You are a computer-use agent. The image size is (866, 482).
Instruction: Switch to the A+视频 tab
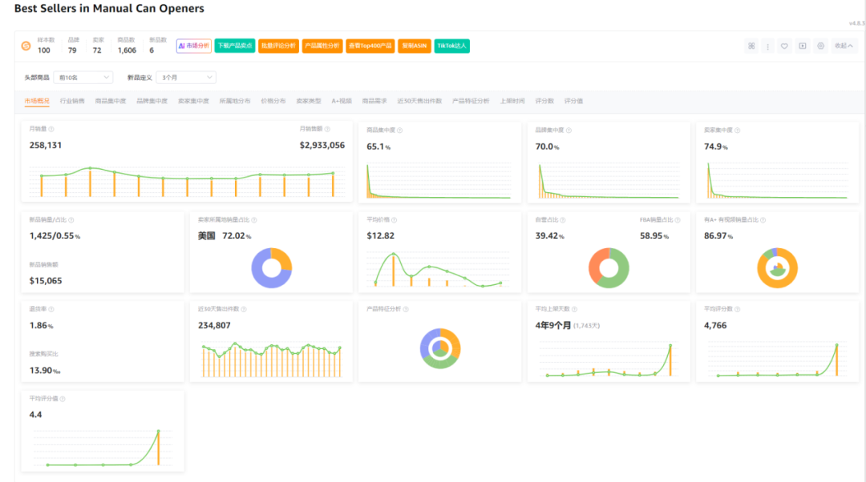(342, 101)
